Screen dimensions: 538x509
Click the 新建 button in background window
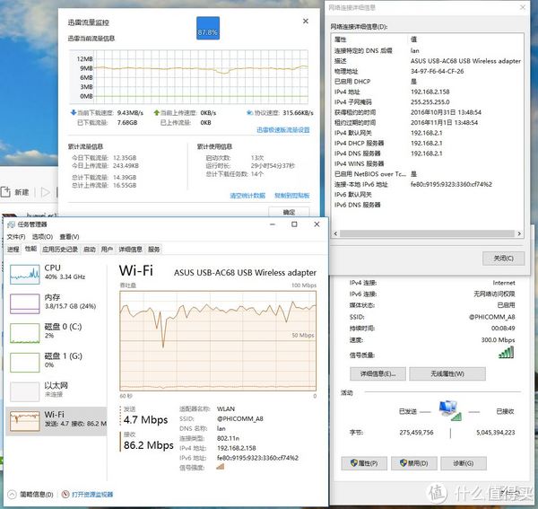[15, 192]
